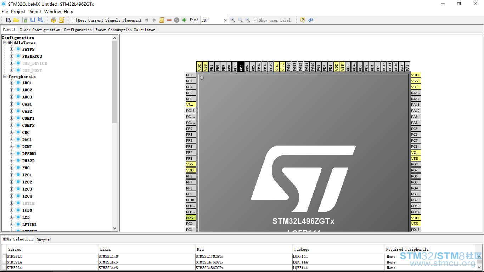Click the ADC1 peripheral cube icon
Image resolution: width=484 pixels, height=272 pixels.
(18, 83)
